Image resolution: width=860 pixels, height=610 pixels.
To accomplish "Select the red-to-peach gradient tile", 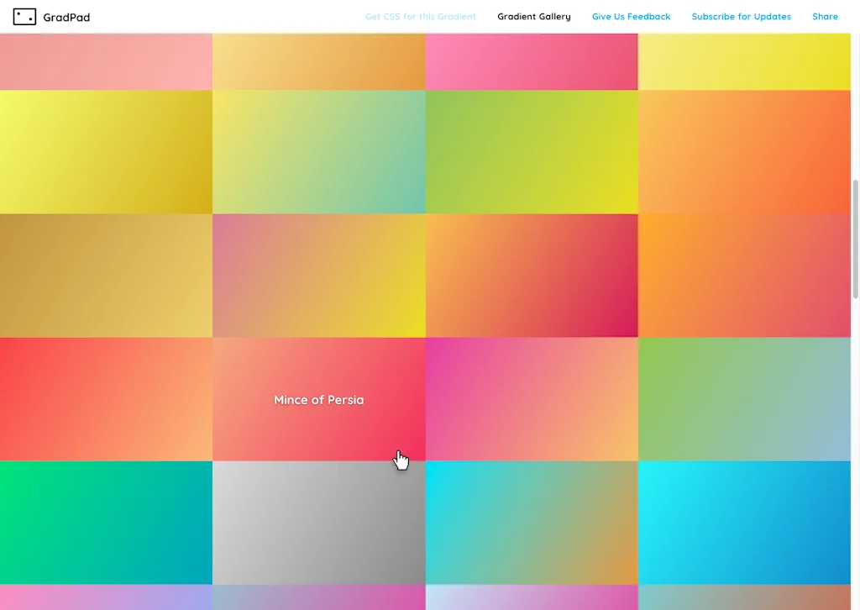I will pyautogui.click(x=106, y=399).
